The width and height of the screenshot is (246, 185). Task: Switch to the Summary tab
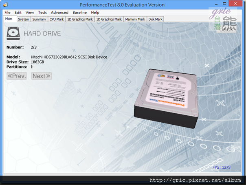point(39,19)
